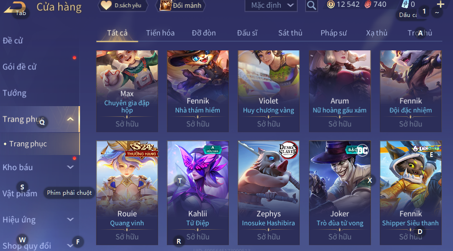Select Joker Trò đùa tử vong skin

tap(340, 193)
